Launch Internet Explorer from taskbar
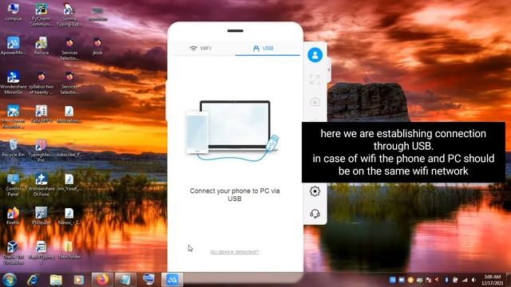Image resolution: width=511 pixels, height=287 pixels. point(33,280)
